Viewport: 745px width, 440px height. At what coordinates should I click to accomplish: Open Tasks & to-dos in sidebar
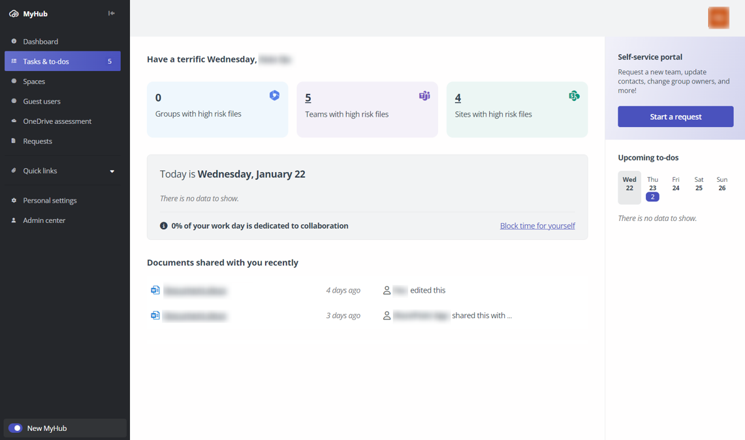pos(63,61)
